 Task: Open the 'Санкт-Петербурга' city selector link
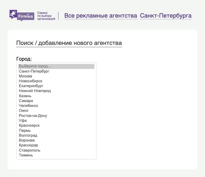coord(166,16)
